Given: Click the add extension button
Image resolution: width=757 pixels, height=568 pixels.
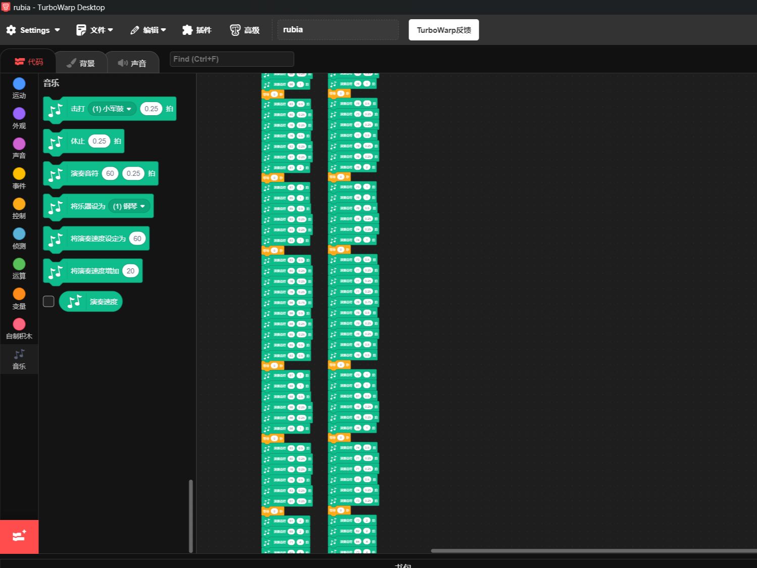Looking at the screenshot, I should (x=19, y=536).
